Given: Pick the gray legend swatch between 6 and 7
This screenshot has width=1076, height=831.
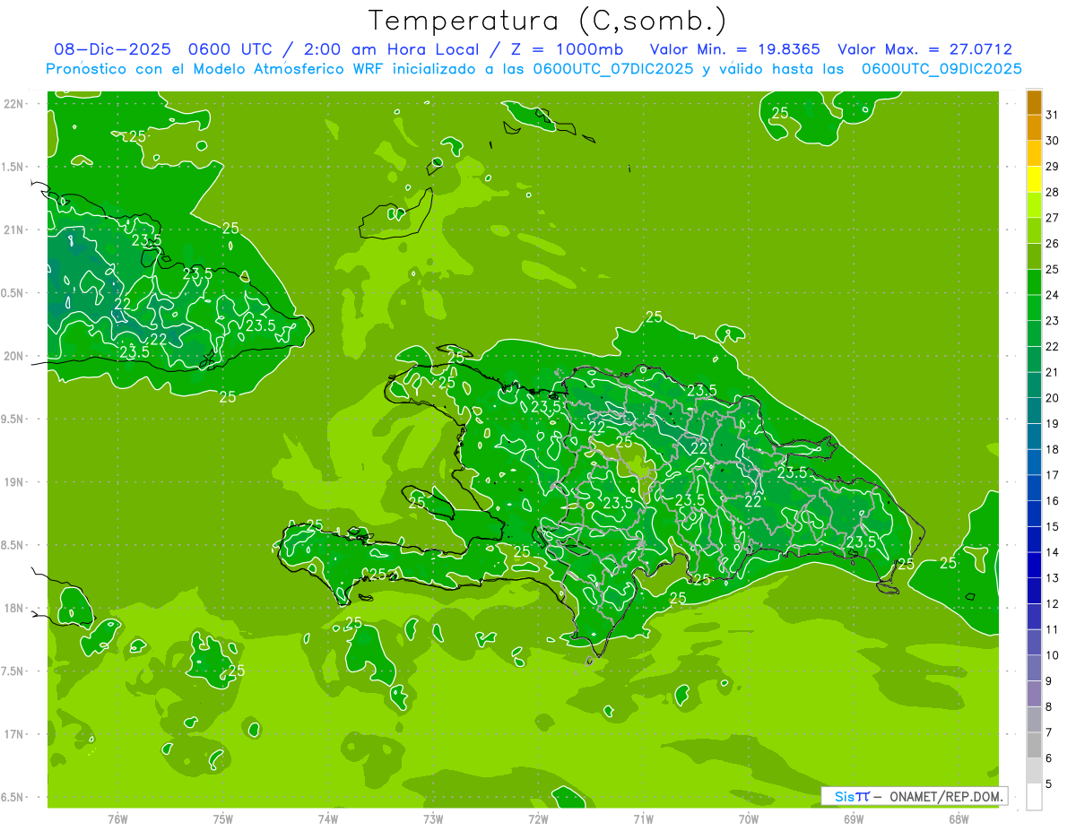Looking at the screenshot, I should 1034,746.
